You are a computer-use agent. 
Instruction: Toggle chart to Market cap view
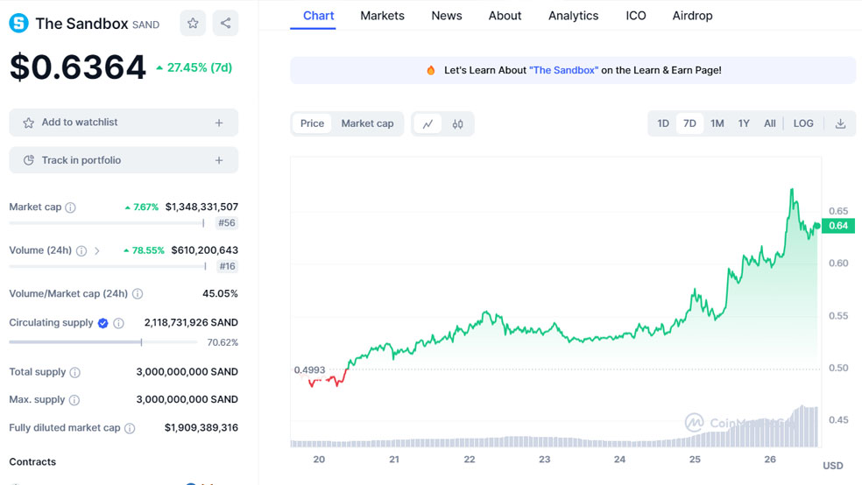pyautogui.click(x=367, y=123)
